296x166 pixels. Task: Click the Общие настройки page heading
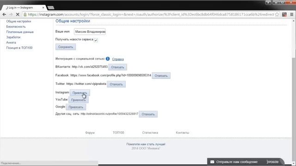click(x=73, y=21)
